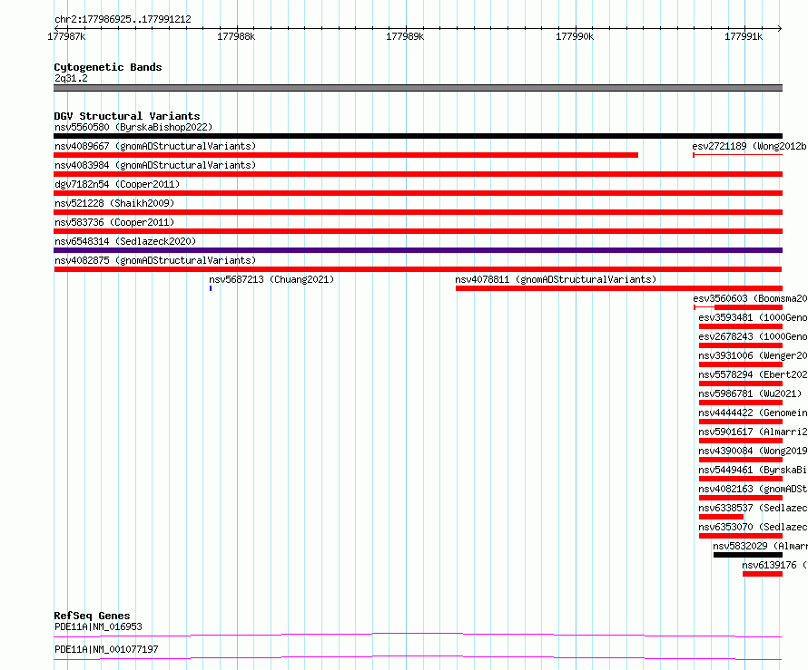Open the PDE11A|NM_001077197 gene label

click(x=106, y=649)
